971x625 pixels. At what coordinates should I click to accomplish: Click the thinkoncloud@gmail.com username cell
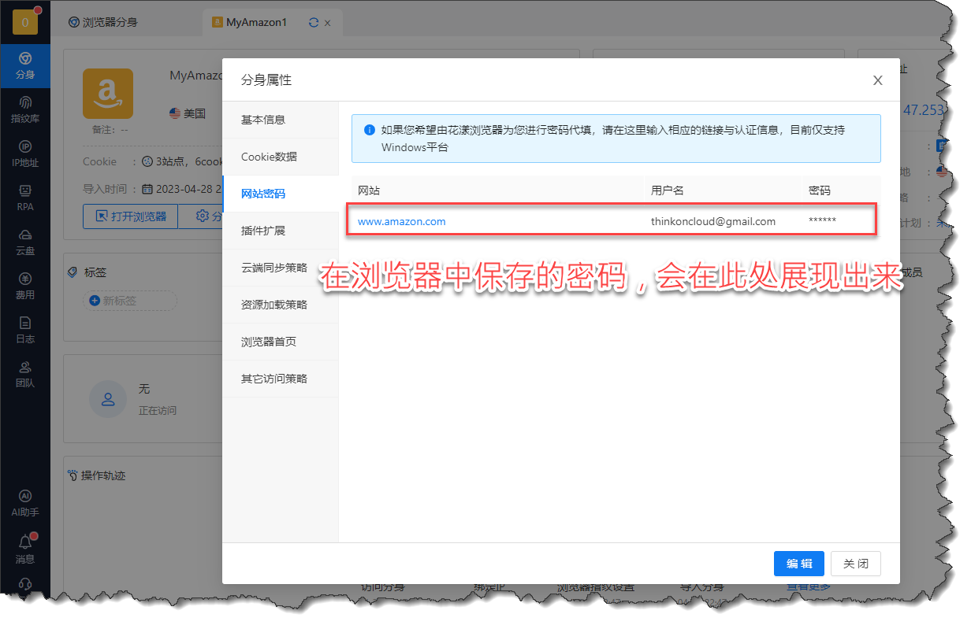tap(713, 221)
